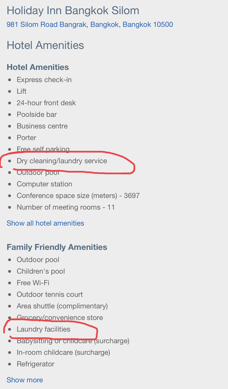Image resolution: width=228 pixels, height=389 pixels.
Task: Click the Dry cleaning/laundry service item
Action: 62,161
